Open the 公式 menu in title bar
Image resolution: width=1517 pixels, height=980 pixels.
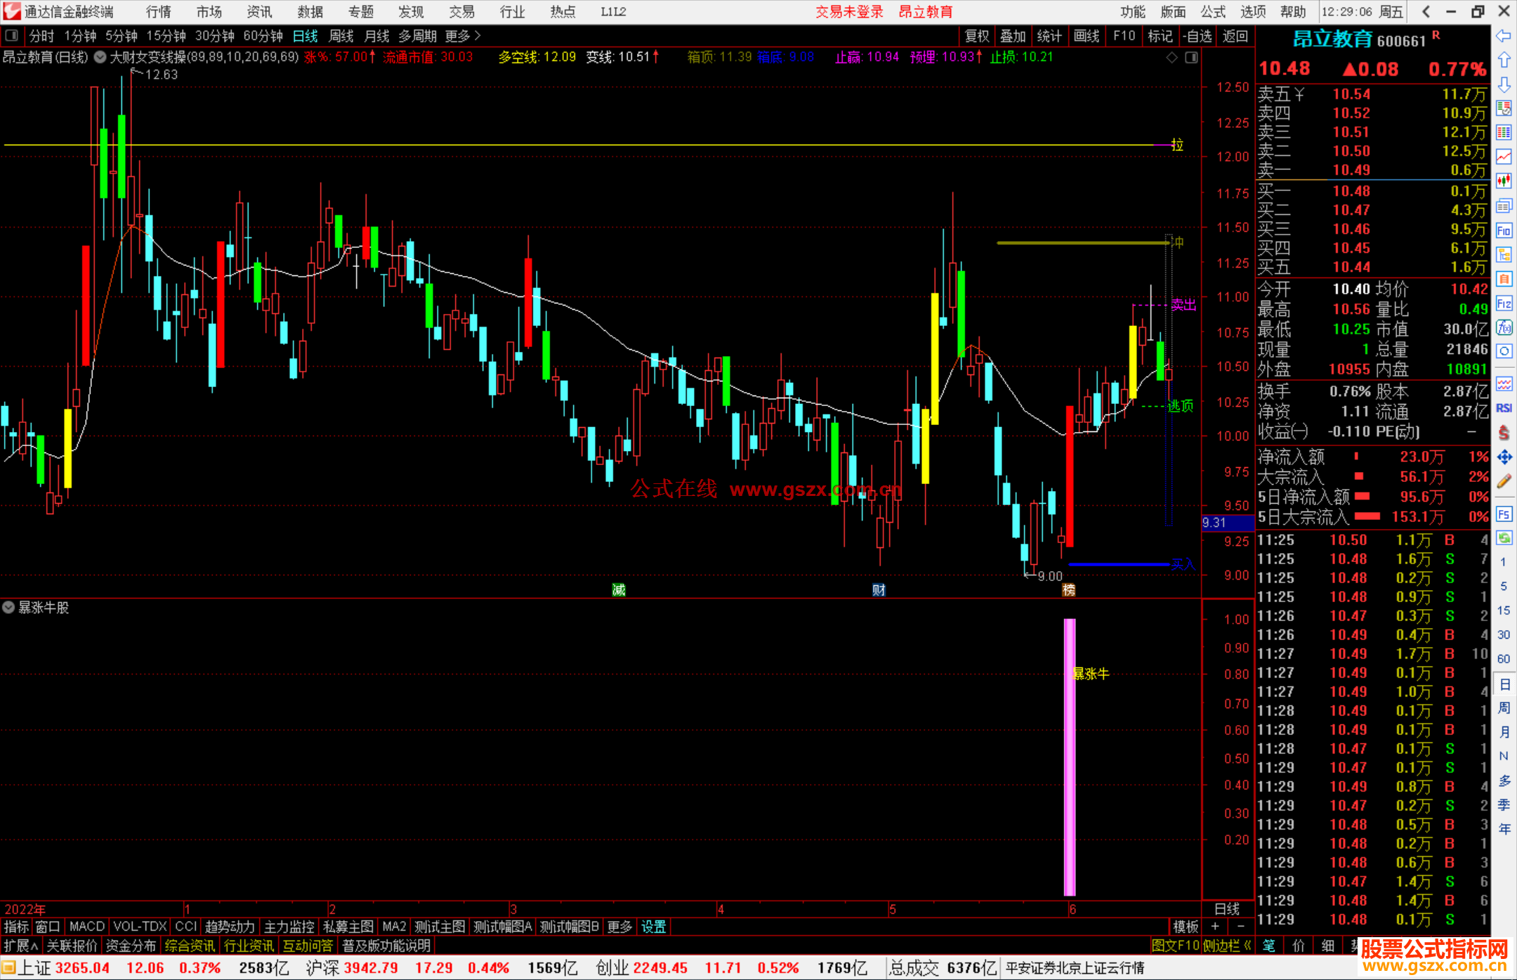pos(1213,12)
